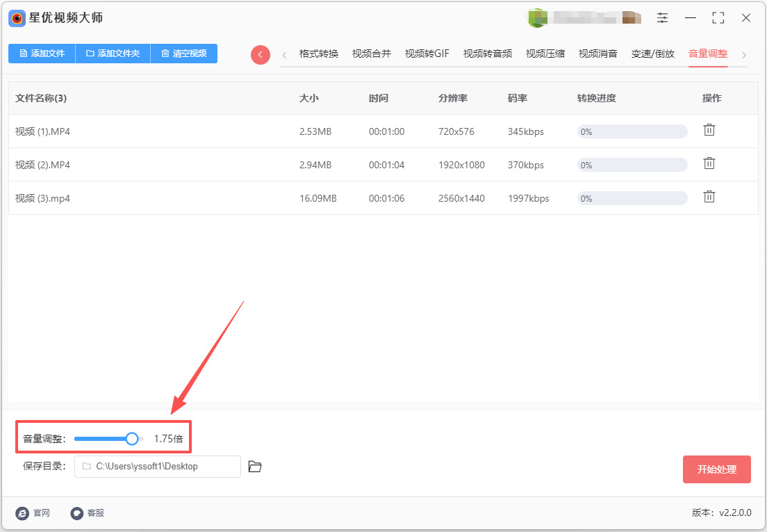Open the save directory folder browser
This screenshot has width=767, height=532.
tap(255, 467)
